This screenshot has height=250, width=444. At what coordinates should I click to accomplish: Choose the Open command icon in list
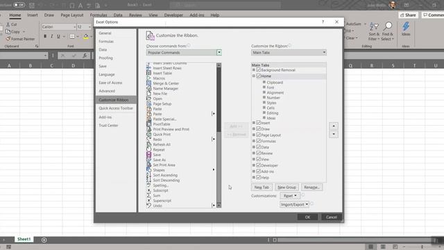pyautogui.click(x=148, y=99)
